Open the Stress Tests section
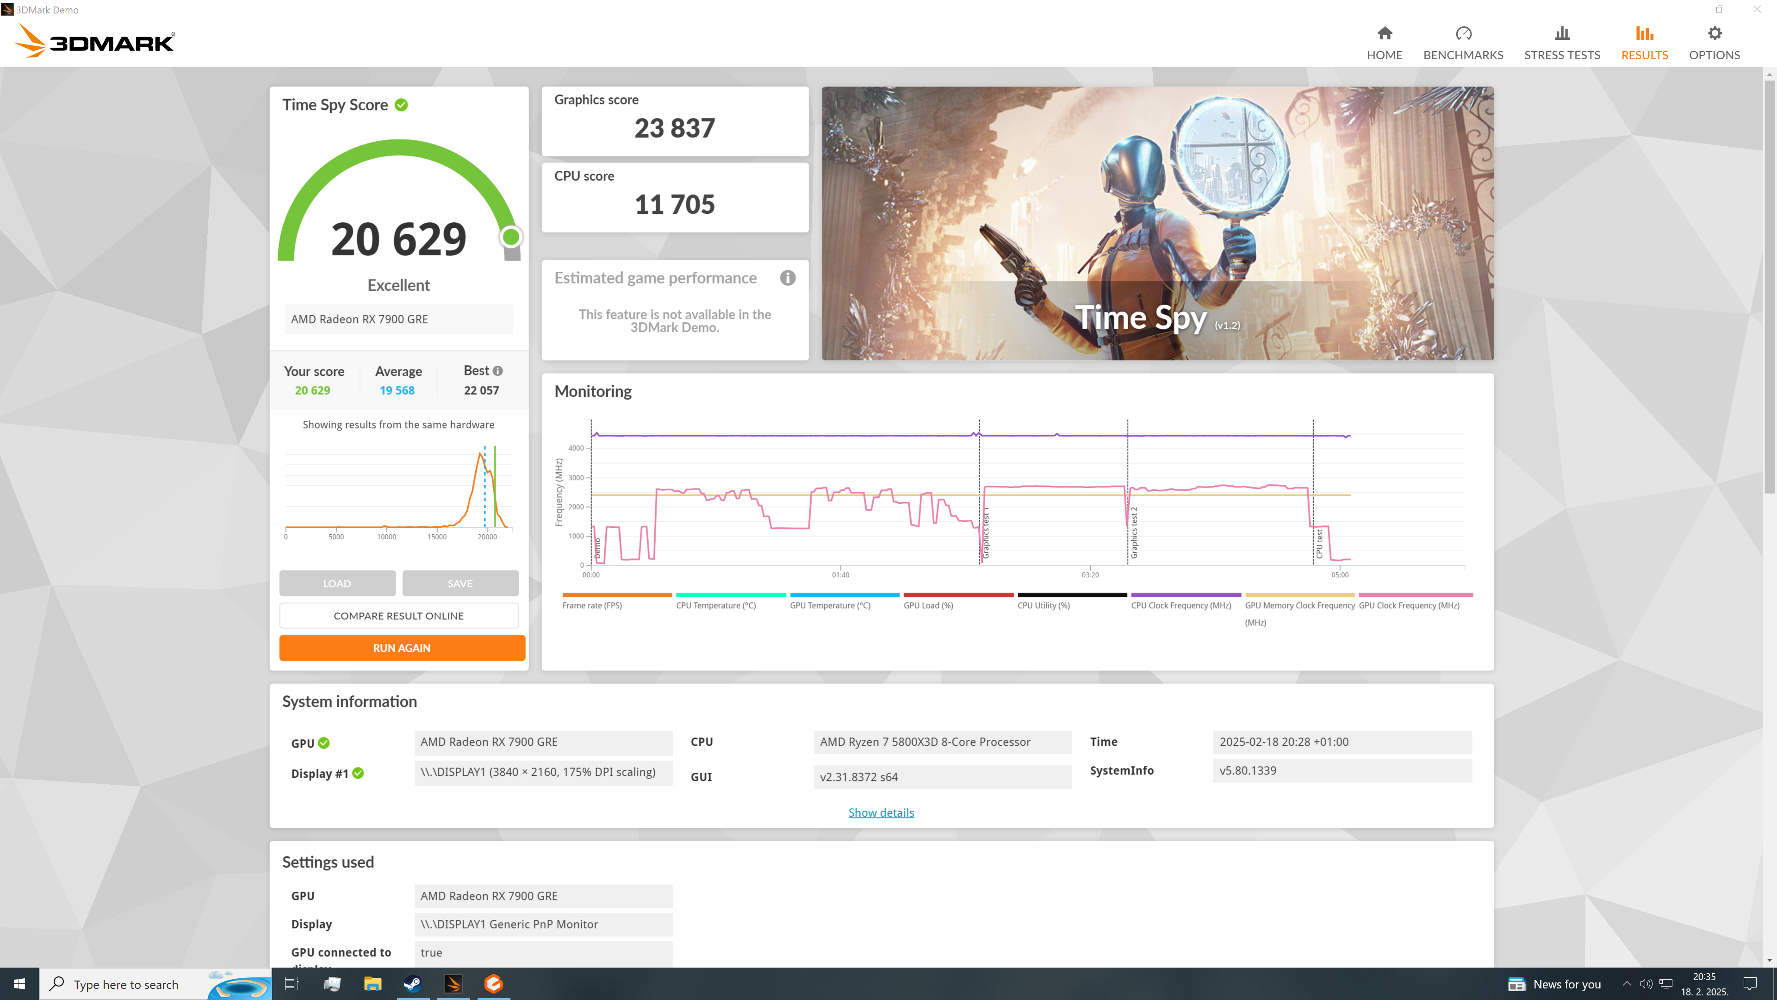1777x1000 pixels. tap(1561, 43)
